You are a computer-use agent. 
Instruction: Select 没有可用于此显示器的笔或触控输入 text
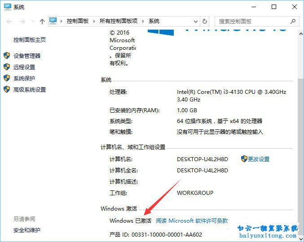pos(220,132)
